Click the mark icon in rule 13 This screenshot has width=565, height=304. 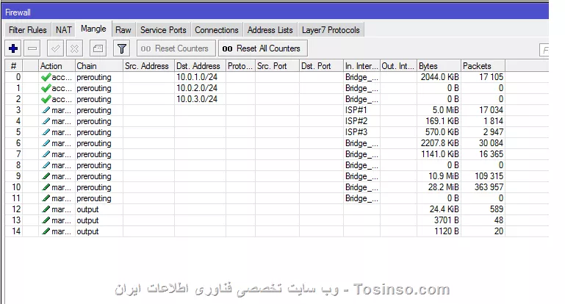(46, 220)
